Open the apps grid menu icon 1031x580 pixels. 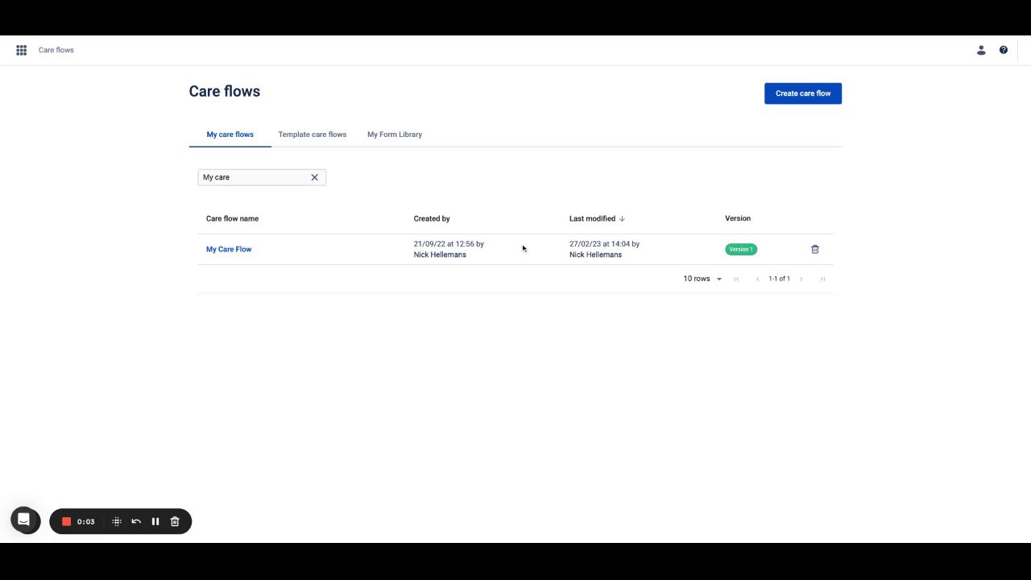tap(22, 50)
